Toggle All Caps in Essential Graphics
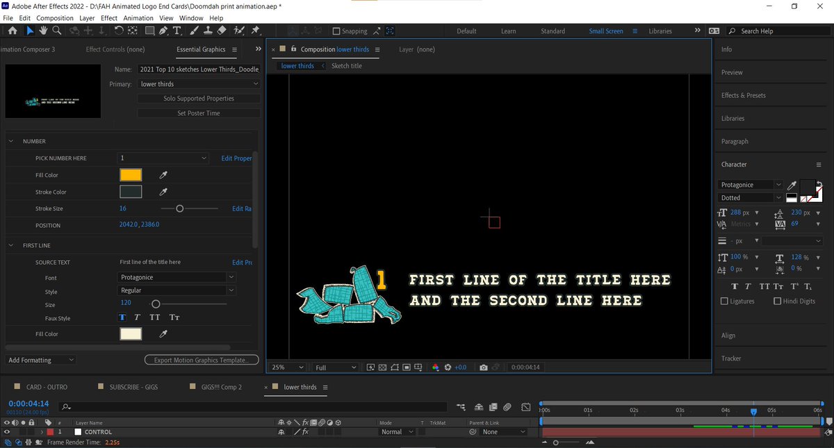Viewport: 834px width, 448px height. click(x=155, y=317)
